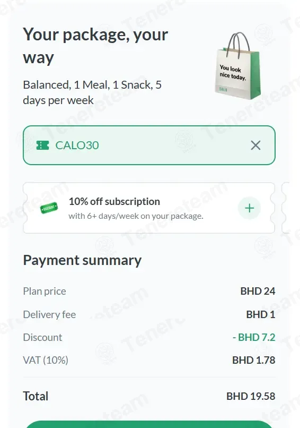Image resolution: width=300 pixels, height=428 pixels.
Task: Click the coupon ticket icon beside CALO30
Action: tap(42, 145)
